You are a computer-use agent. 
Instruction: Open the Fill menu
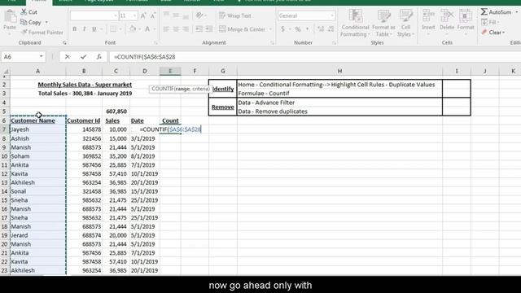point(490,22)
